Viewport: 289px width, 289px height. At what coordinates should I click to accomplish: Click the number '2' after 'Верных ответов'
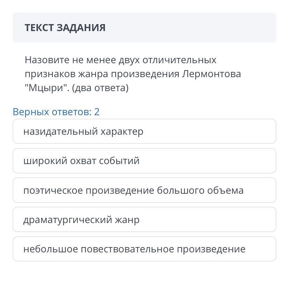pyautogui.click(x=97, y=112)
